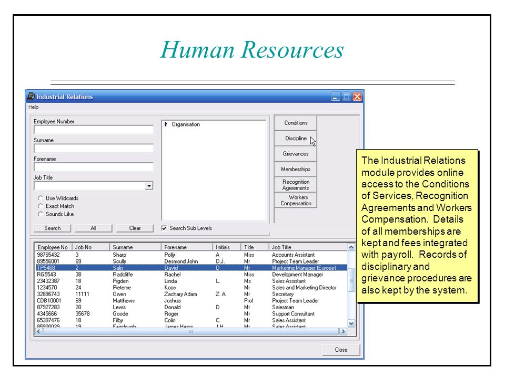Sort by Surname column header

point(135,247)
